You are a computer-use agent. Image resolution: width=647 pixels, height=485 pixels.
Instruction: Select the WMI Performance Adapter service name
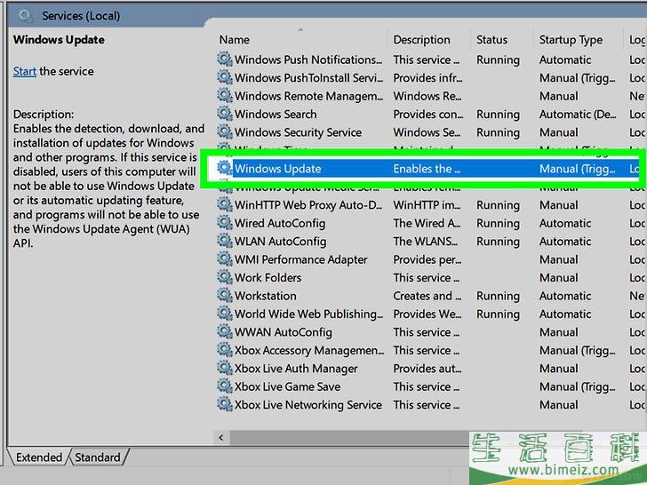tap(300, 259)
